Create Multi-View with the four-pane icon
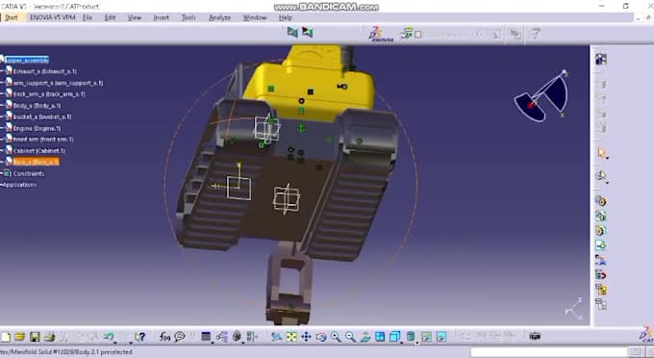This screenshot has height=358, width=654. click(380, 336)
